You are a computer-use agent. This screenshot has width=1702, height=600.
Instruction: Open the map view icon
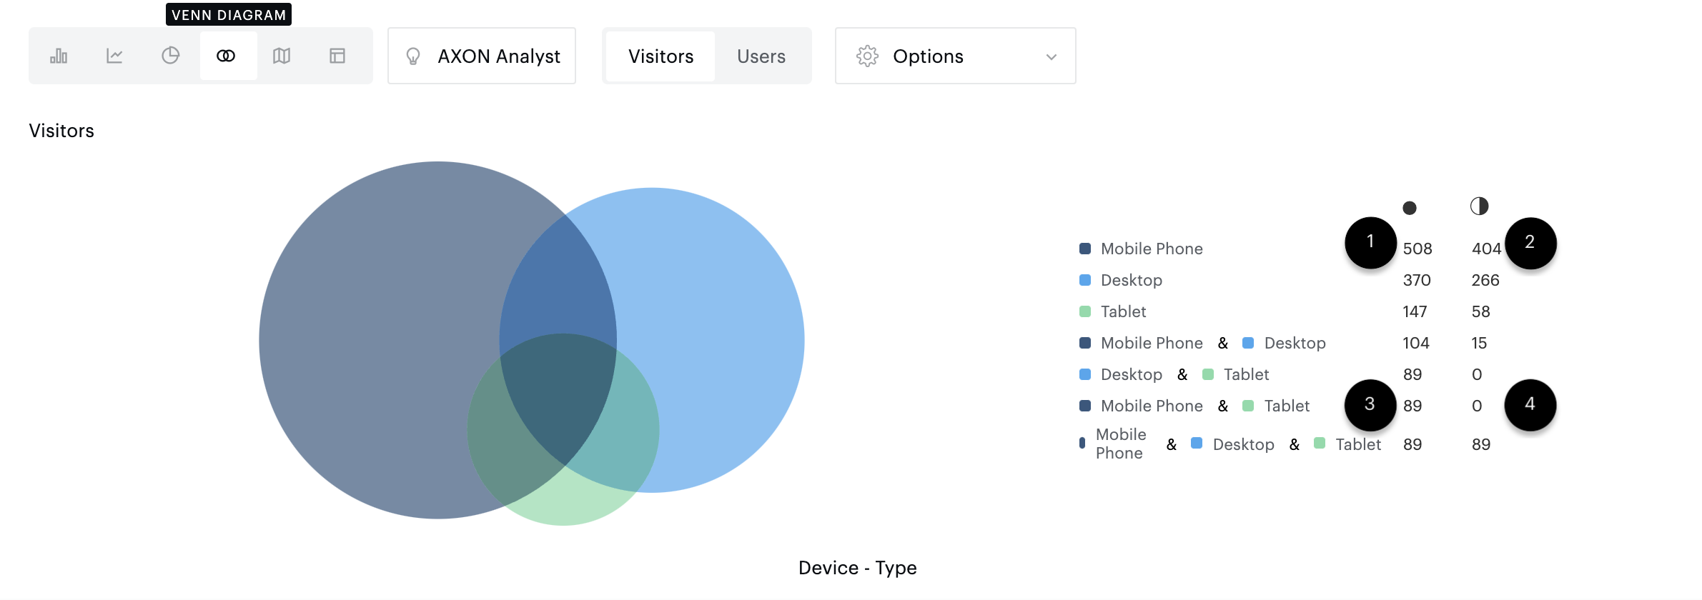coord(282,56)
